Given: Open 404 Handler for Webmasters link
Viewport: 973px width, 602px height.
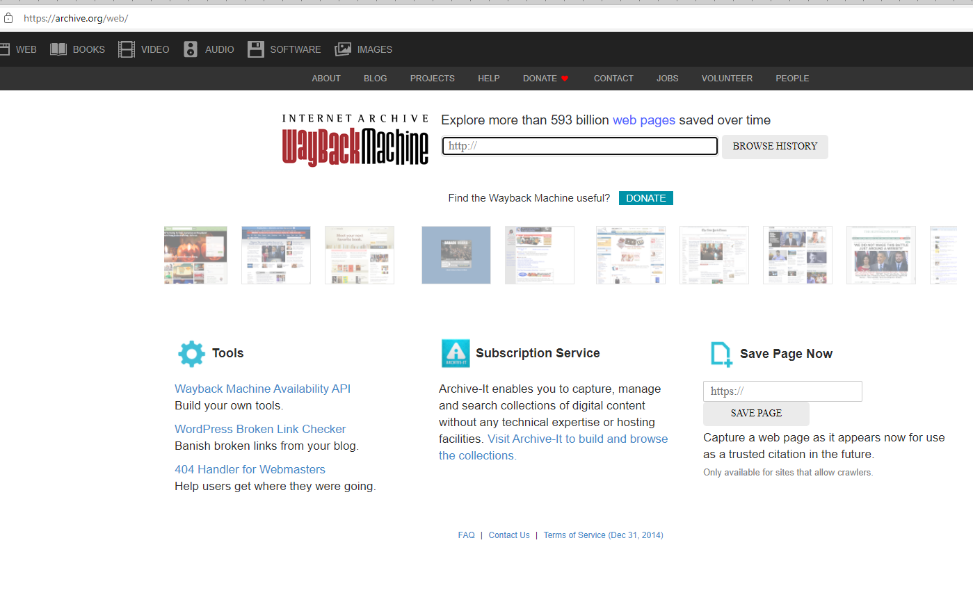Looking at the screenshot, I should (x=250, y=469).
